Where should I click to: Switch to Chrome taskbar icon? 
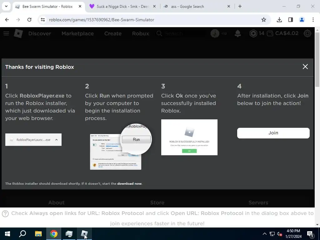pyautogui.click(x=54, y=234)
